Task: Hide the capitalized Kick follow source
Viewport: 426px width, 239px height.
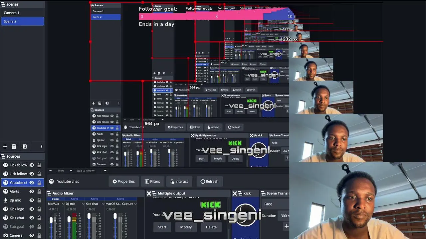Action: pos(32,165)
